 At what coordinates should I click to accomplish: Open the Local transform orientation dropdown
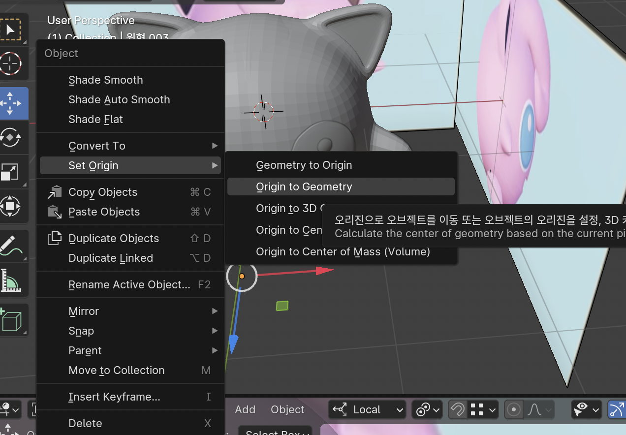(367, 409)
